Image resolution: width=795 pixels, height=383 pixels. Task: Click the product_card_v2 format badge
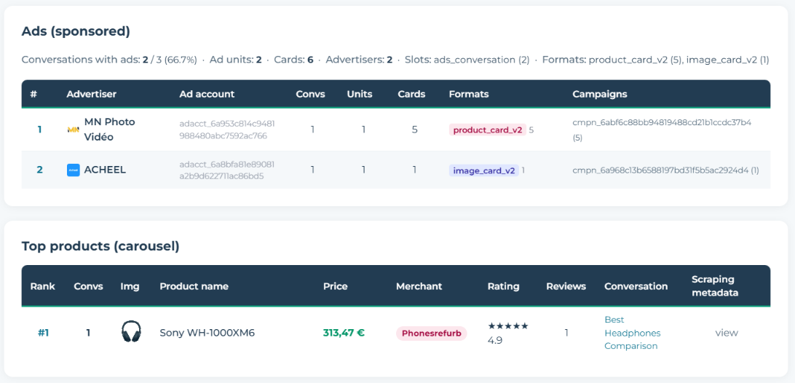488,130
